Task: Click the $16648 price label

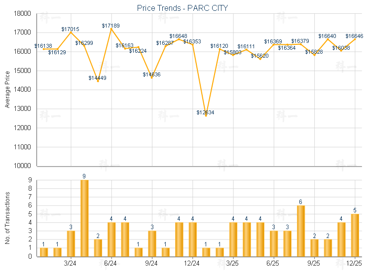Action: [178, 36]
